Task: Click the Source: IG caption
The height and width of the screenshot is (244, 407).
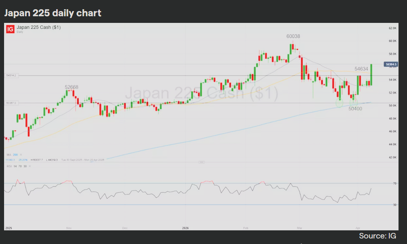Action: click(377, 236)
